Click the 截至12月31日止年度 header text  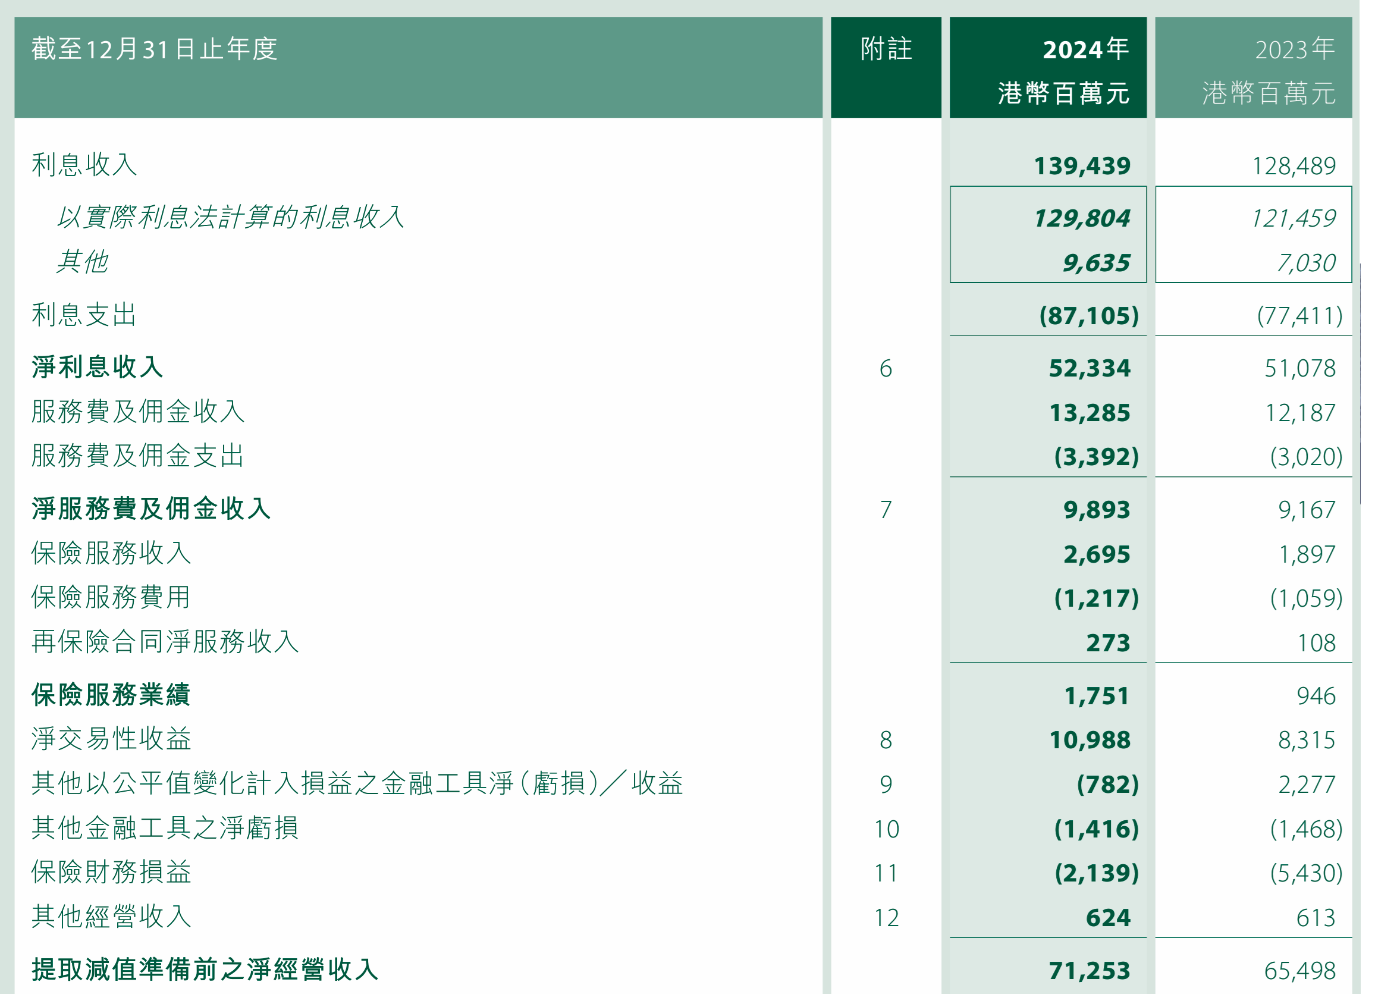(155, 49)
